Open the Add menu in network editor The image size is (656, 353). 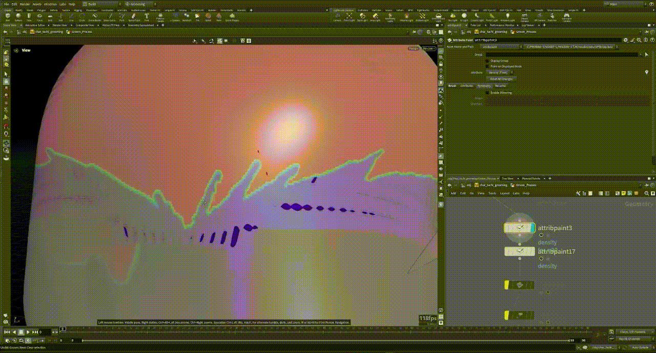[x=453, y=193]
